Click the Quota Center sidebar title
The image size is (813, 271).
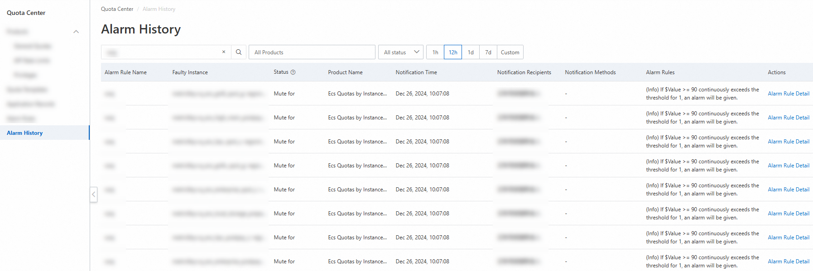coord(26,13)
